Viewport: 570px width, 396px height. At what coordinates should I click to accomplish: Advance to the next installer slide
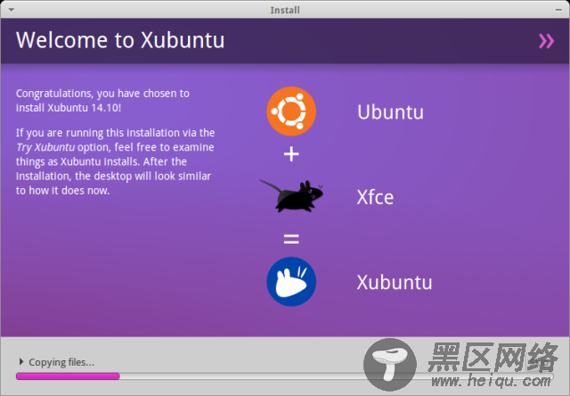[x=546, y=41]
